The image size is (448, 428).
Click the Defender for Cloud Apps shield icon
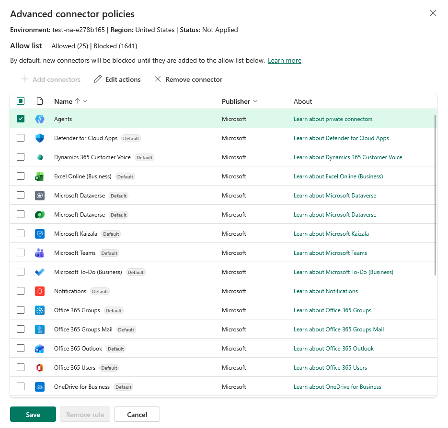pyautogui.click(x=40, y=138)
